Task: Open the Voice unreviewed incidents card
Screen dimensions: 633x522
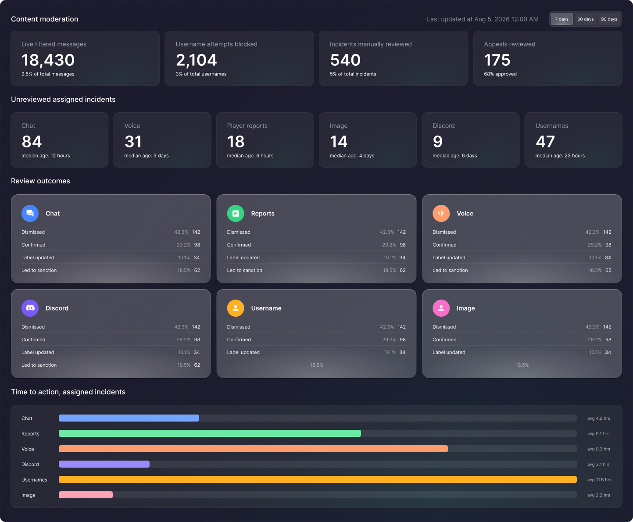Action: click(162, 140)
